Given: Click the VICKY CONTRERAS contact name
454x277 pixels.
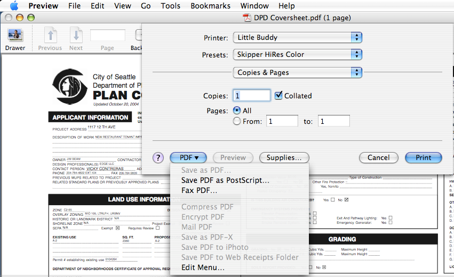Looking at the screenshot, I should 105,169.
